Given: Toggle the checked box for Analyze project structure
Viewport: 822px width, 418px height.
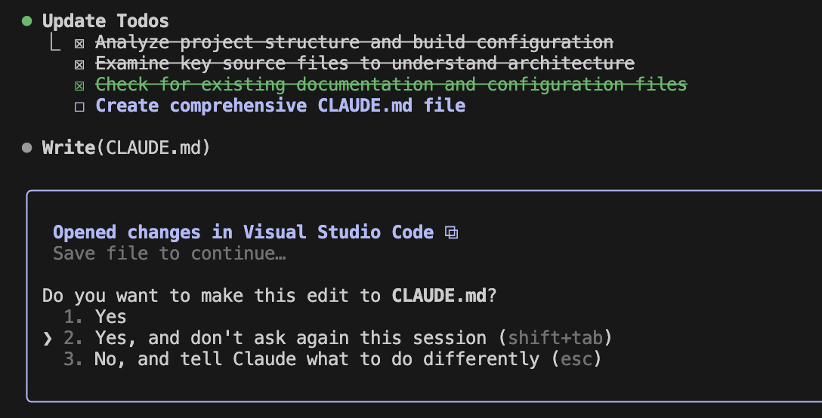Looking at the screenshot, I should pyautogui.click(x=79, y=43).
